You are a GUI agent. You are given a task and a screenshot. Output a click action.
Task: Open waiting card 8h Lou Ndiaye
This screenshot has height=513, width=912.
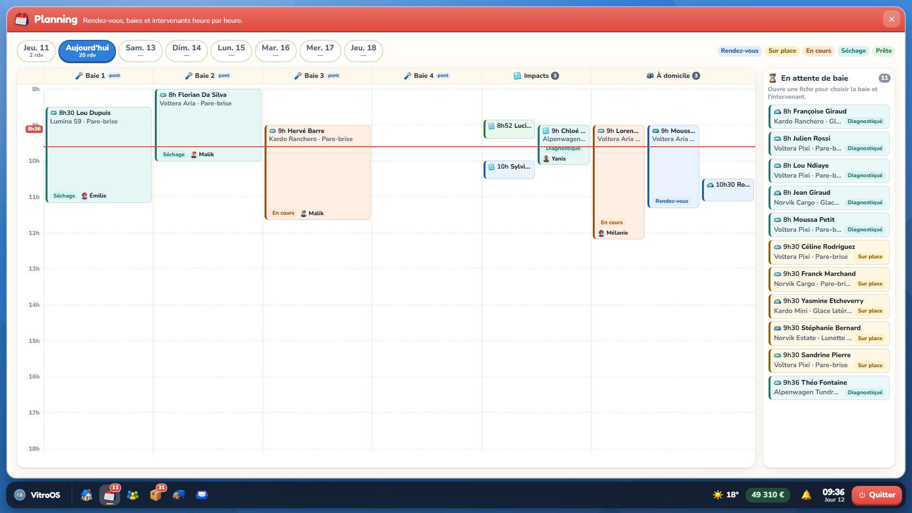[x=829, y=171]
